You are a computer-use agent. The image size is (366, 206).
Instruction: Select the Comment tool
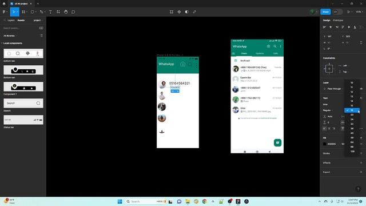coord(73,11)
